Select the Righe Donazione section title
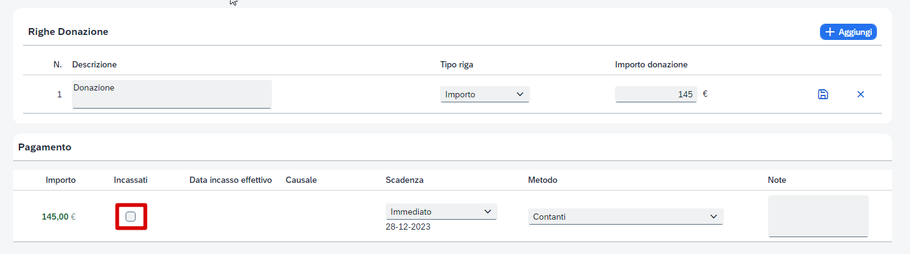Screen dimensions: 910x254 [x=68, y=32]
